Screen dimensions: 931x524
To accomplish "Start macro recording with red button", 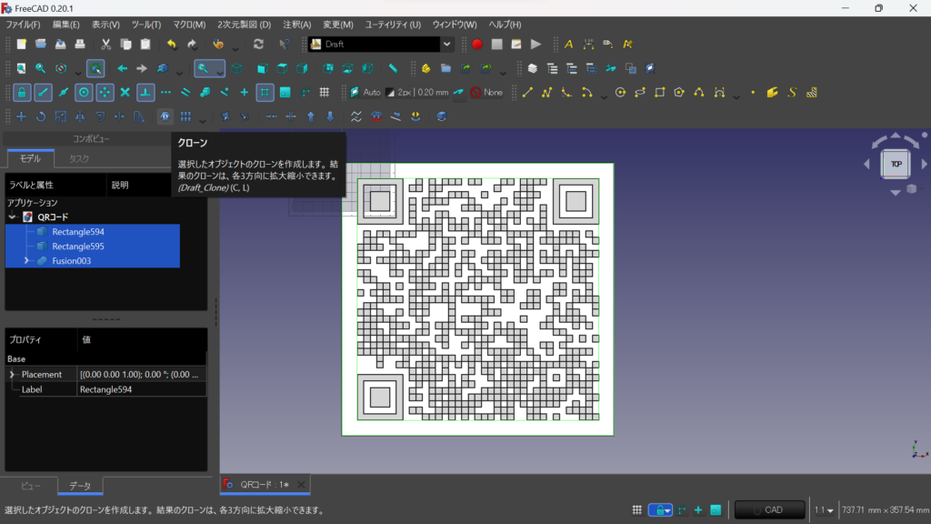I will [x=476, y=44].
